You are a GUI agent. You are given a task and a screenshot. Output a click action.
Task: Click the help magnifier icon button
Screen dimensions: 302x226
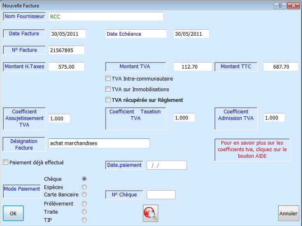click(150, 213)
